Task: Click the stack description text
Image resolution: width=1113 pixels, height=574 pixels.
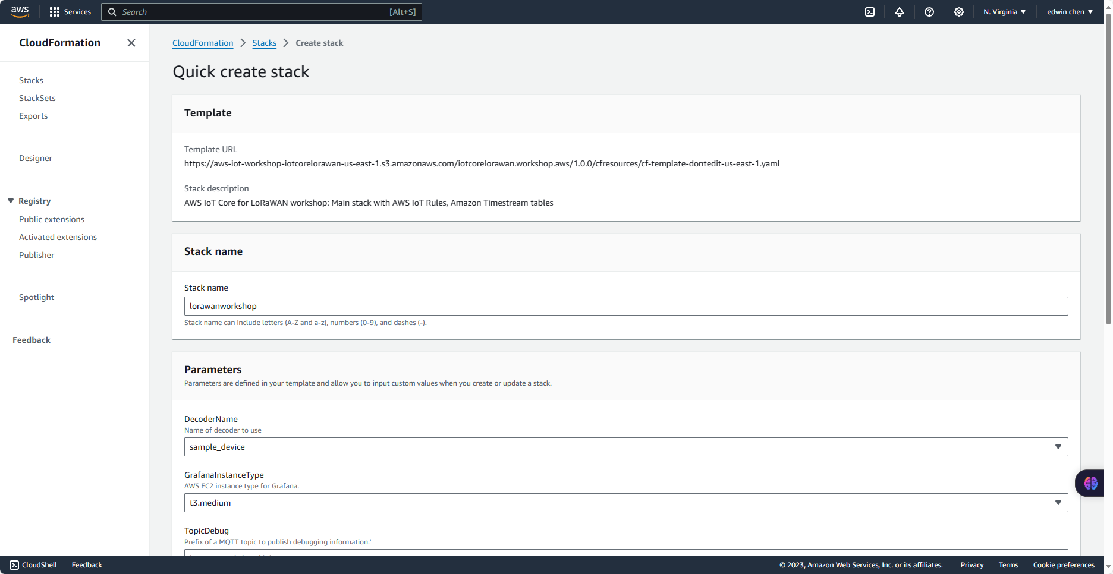Action: 369,203
